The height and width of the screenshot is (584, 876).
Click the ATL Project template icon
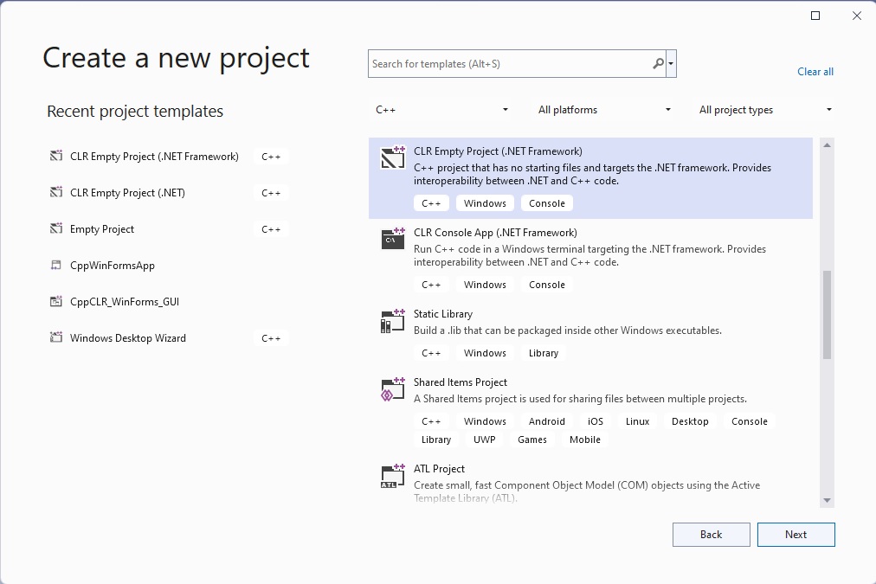tap(393, 476)
